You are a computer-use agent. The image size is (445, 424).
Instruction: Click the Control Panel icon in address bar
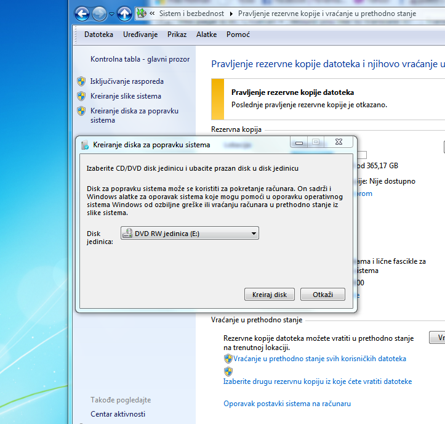[142, 13]
